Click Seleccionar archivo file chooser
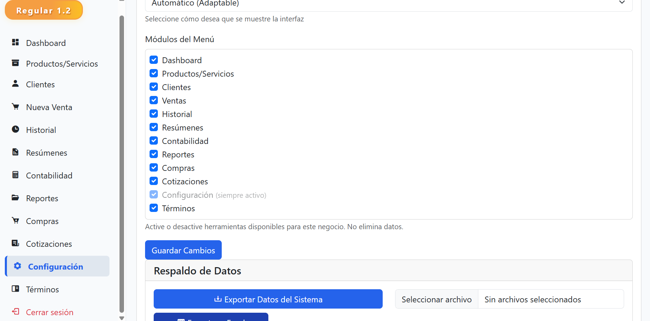The image size is (650, 321). (x=437, y=299)
